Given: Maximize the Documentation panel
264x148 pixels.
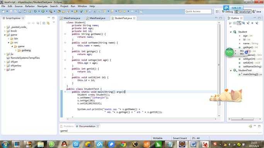Looking at the screenshot, I should 259,126.
